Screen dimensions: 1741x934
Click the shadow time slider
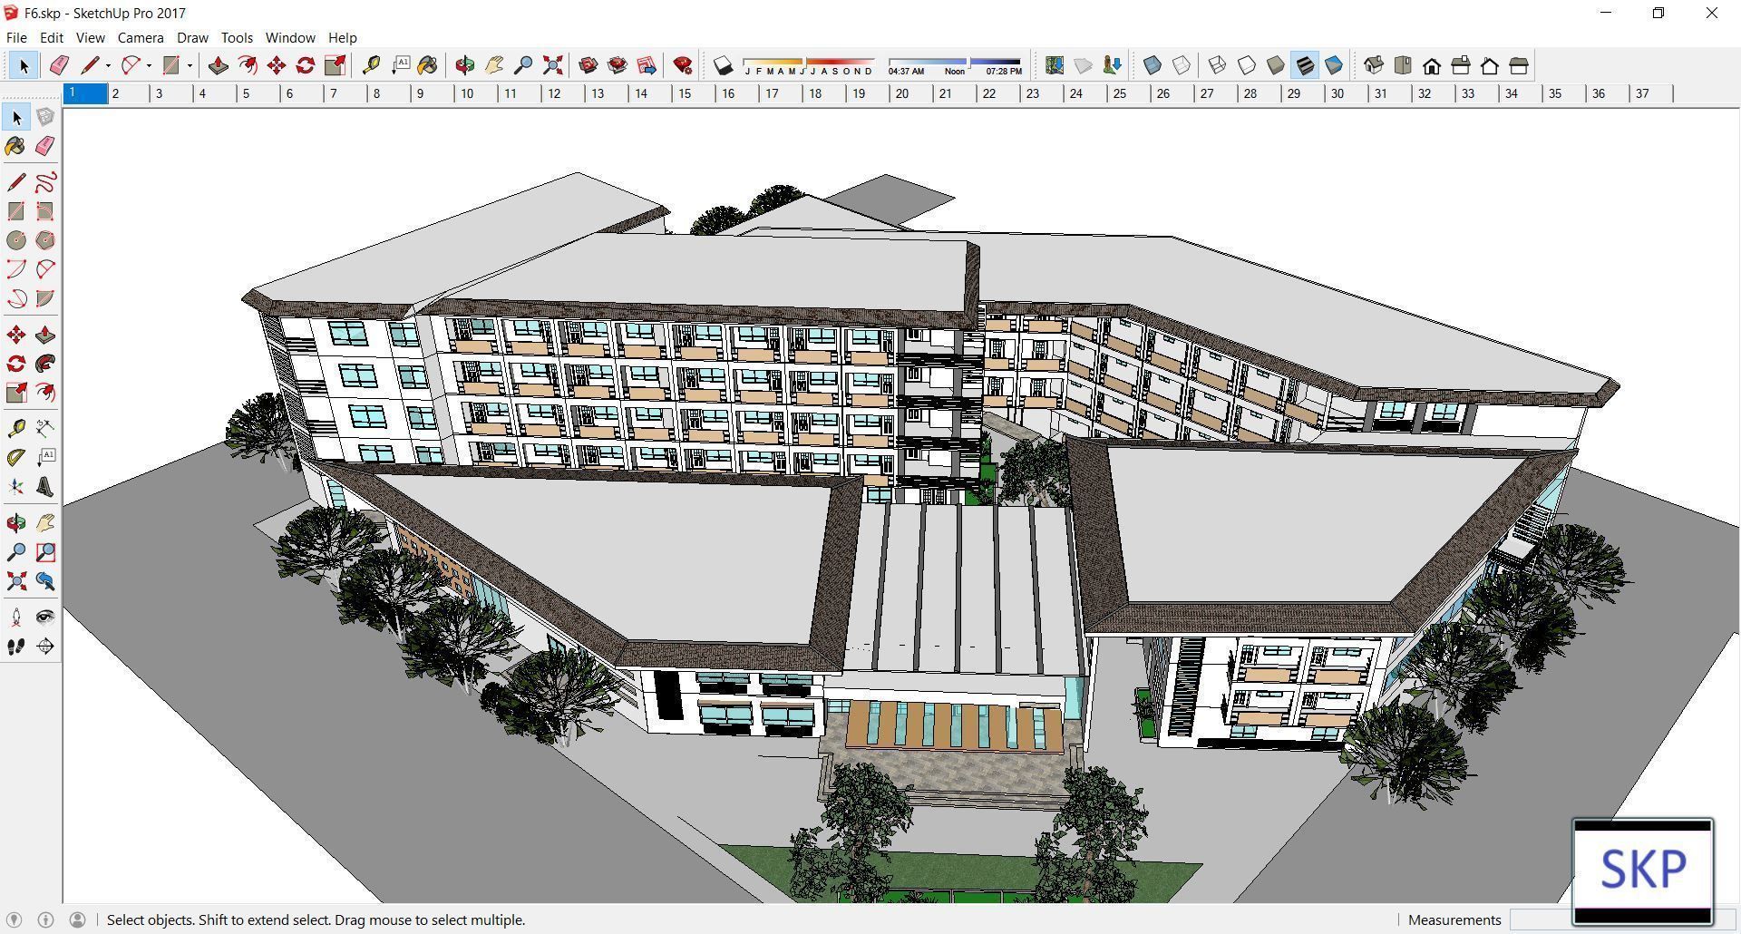[969, 62]
